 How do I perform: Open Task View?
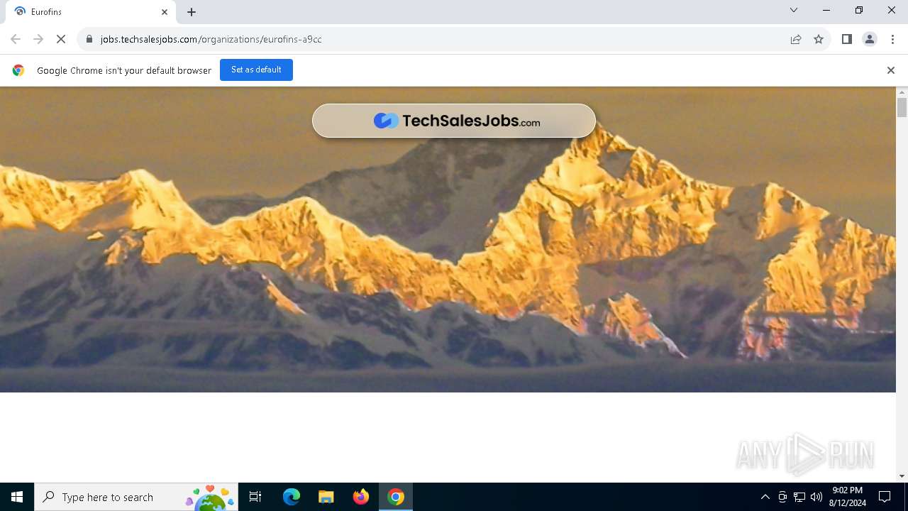[x=255, y=497]
